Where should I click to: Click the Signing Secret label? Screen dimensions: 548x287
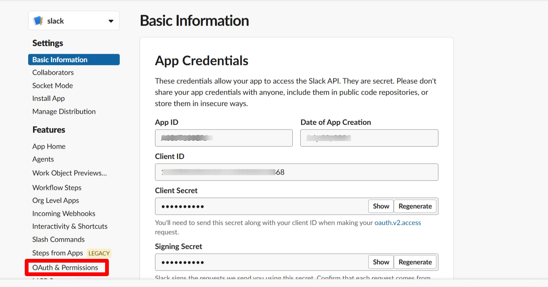[x=179, y=246]
